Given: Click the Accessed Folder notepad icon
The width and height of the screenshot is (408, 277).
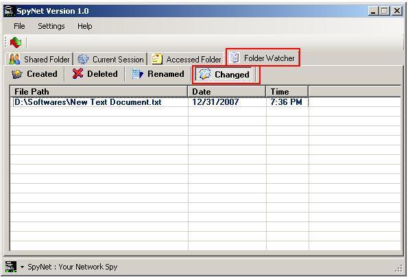Looking at the screenshot, I should [x=157, y=59].
